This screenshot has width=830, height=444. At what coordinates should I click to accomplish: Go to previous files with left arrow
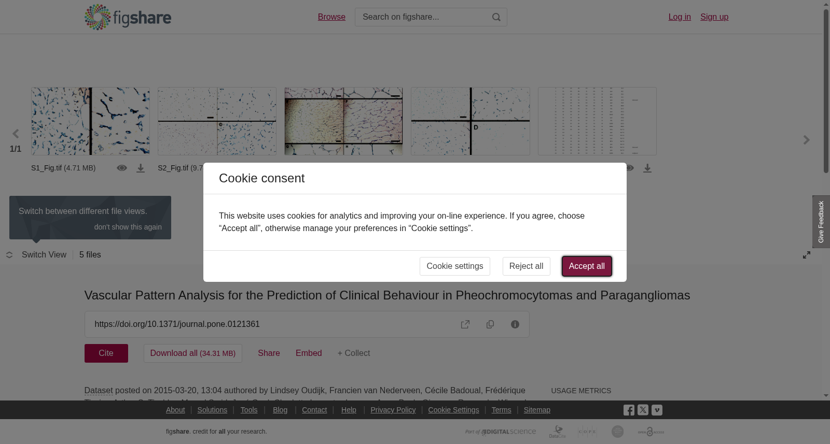click(x=16, y=134)
